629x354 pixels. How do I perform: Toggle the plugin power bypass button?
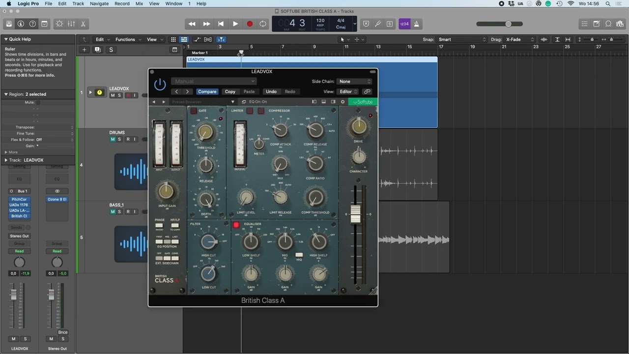pyautogui.click(x=160, y=85)
